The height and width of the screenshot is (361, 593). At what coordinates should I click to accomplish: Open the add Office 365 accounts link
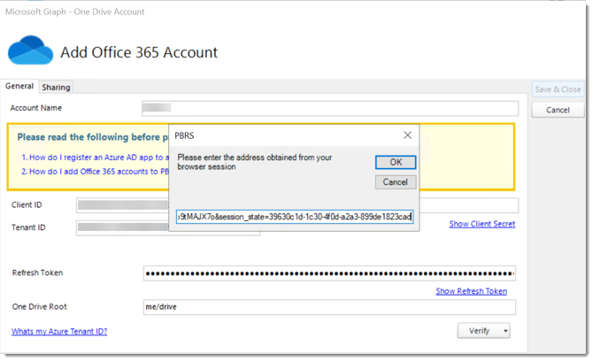(95, 172)
